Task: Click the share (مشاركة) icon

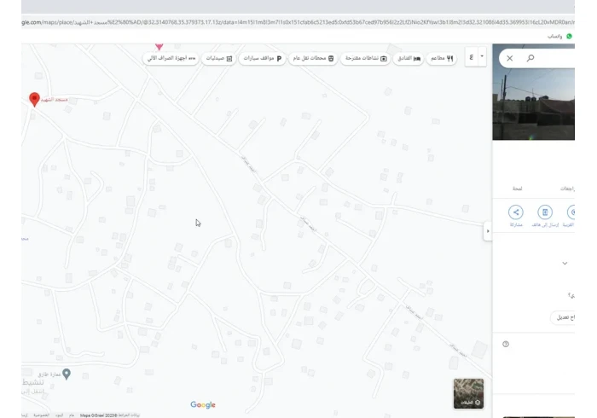Action: coord(516,212)
